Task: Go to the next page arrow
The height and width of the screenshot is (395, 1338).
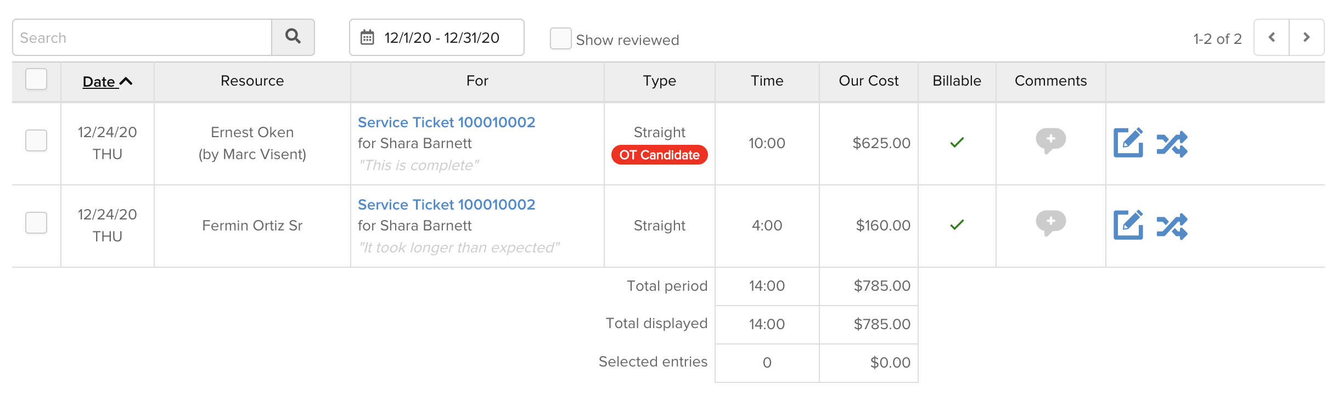Action: 1307,37
